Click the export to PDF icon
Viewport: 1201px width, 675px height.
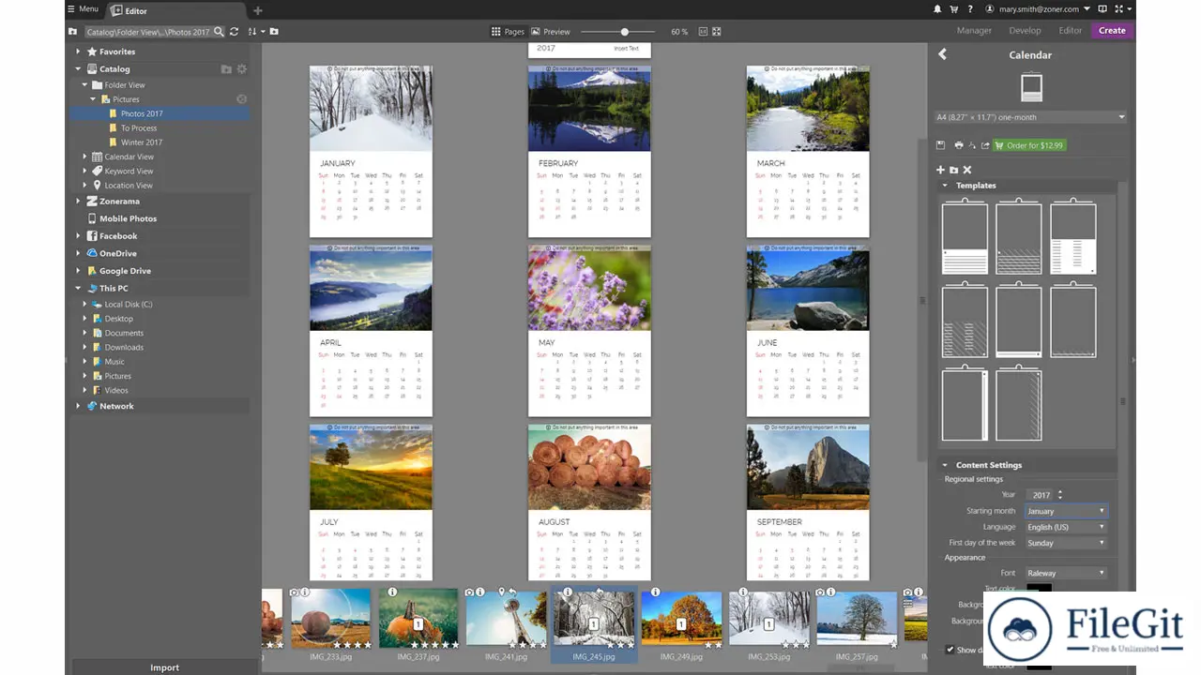pyautogui.click(x=972, y=145)
